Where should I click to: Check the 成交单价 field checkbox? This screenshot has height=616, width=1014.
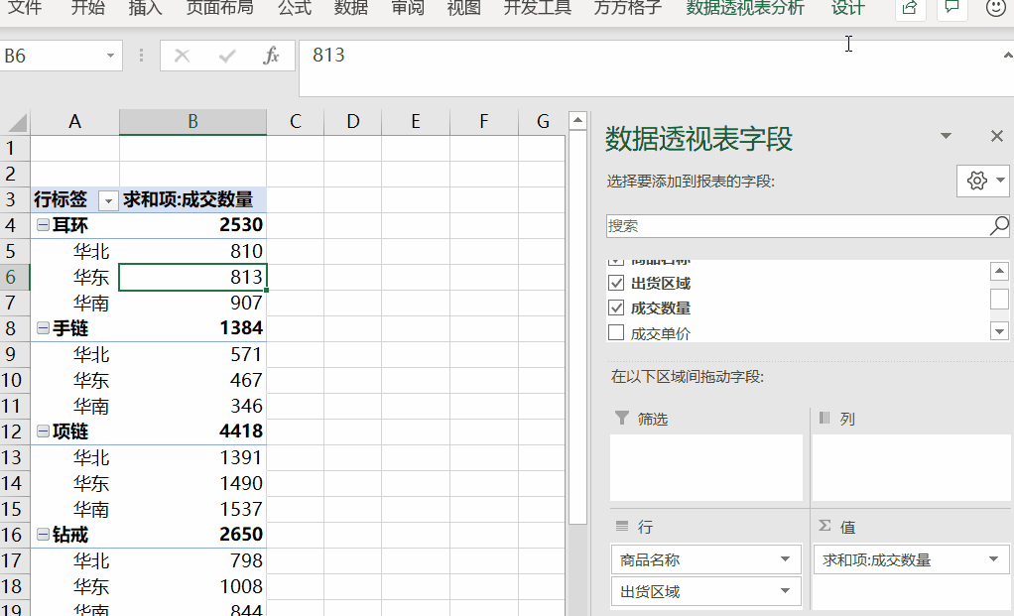coord(616,332)
